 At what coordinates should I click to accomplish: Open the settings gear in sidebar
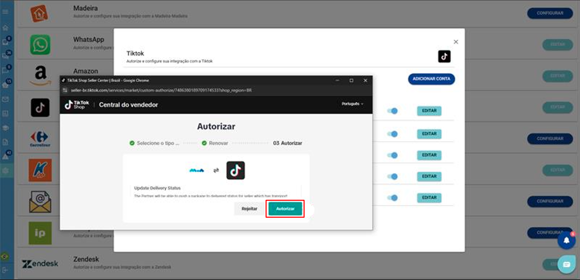coord(5,171)
